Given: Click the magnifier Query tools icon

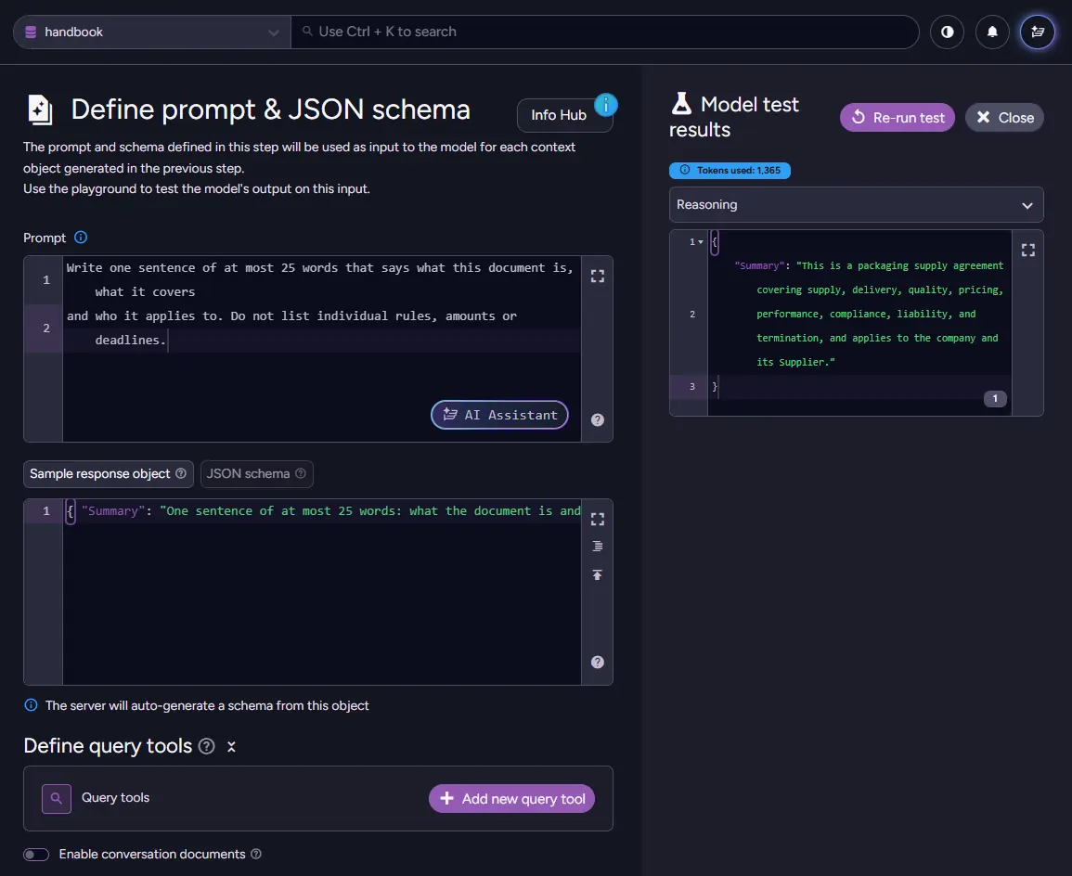Looking at the screenshot, I should tap(57, 798).
